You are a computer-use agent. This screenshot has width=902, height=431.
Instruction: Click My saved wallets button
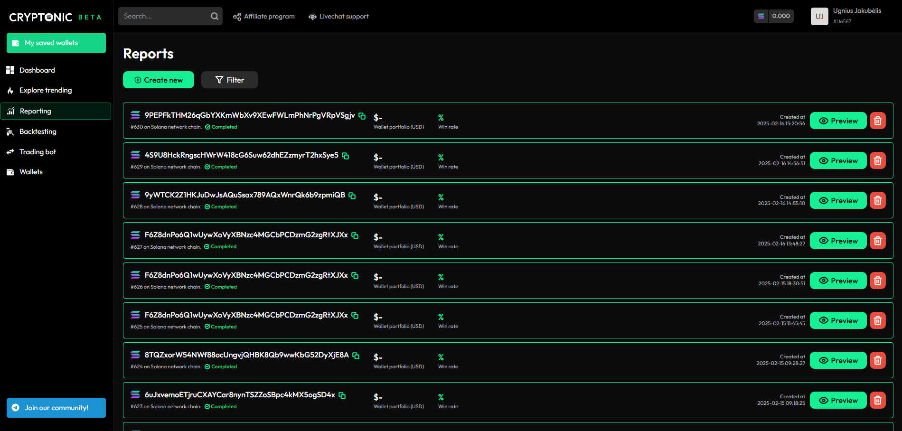56,43
